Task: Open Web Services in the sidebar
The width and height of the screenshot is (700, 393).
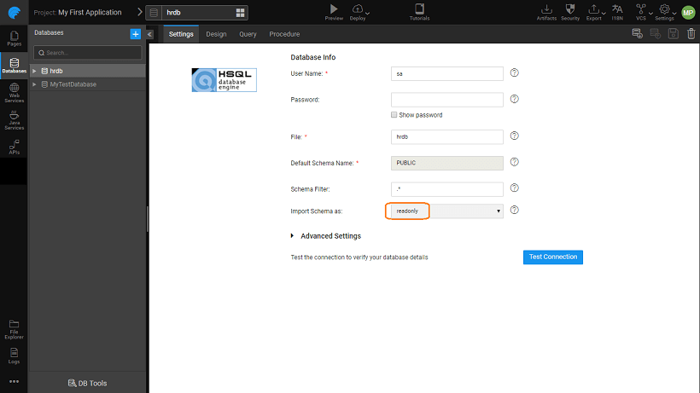Action: pyautogui.click(x=14, y=92)
